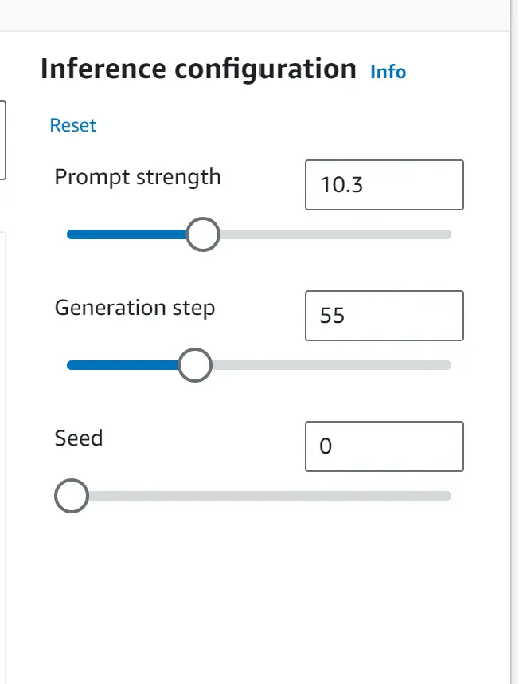519x684 pixels.
Task: Click the far right end of Seed track
Action: coord(447,496)
